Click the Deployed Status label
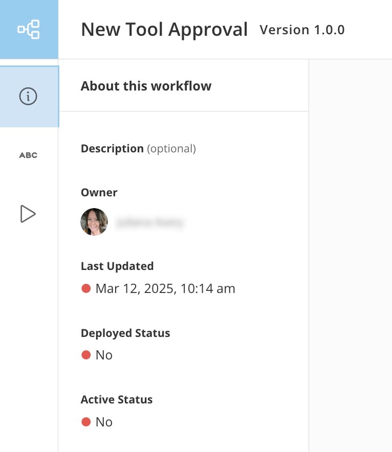Viewport: 392px width, 452px height. tap(125, 333)
